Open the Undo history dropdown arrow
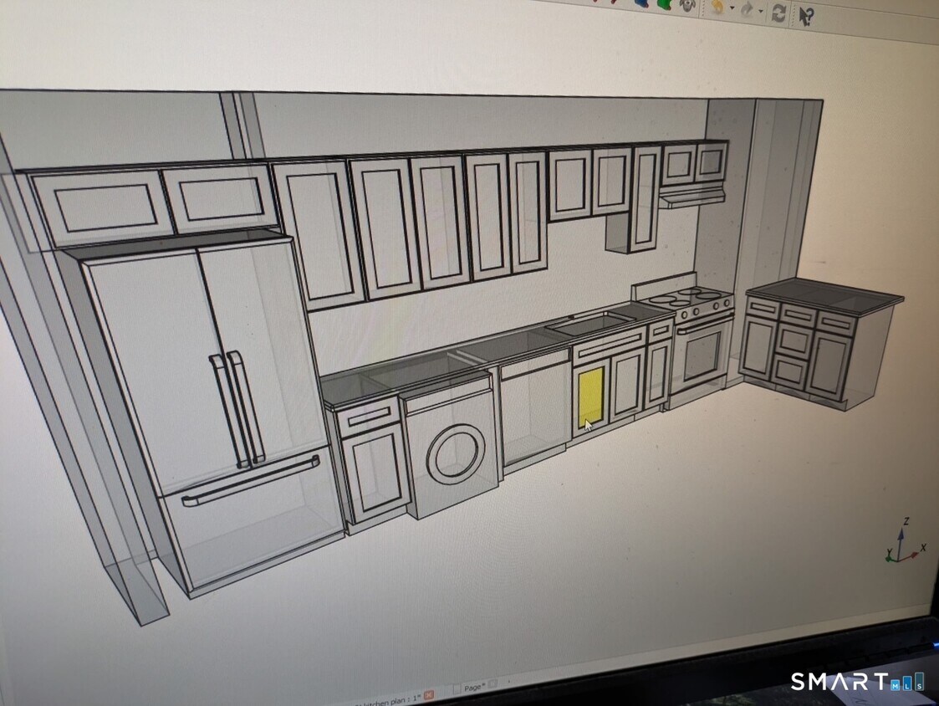The width and height of the screenshot is (939, 706). pyautogui.click(x=732, y=9)
